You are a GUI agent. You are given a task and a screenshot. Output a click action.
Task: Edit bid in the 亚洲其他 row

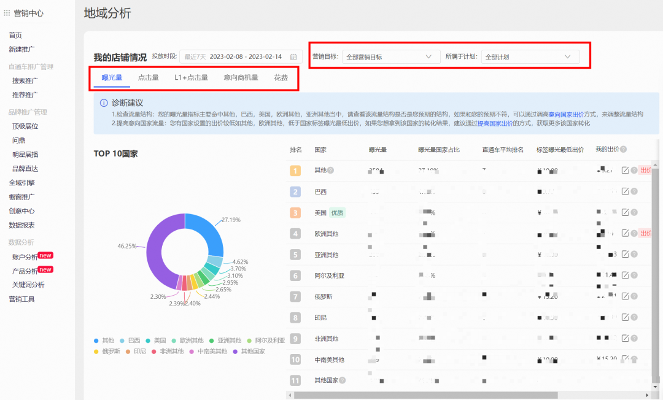[x=626, y=254]
